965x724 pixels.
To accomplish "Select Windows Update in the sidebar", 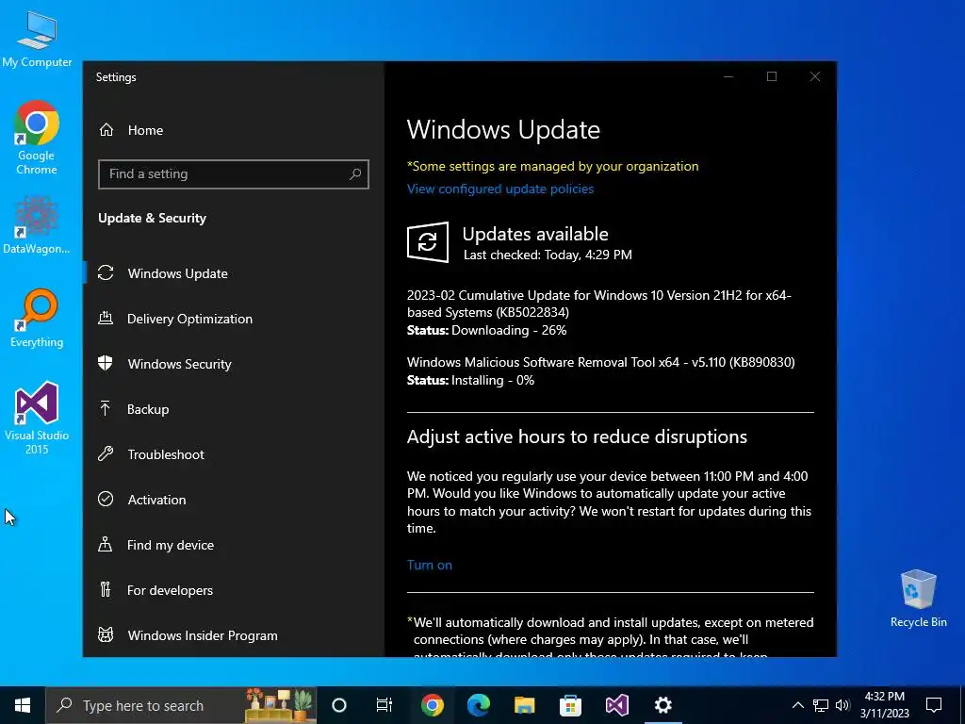I will coord(233,273).
